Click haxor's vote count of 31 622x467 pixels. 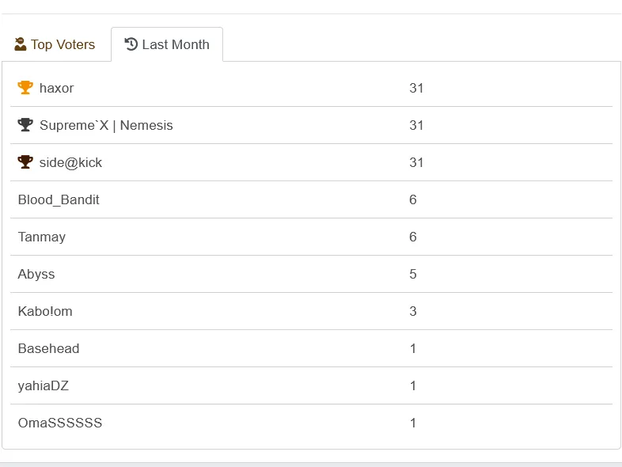pos(416,88)
